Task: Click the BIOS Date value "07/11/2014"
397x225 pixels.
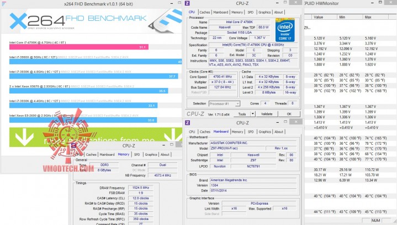Action: [x=253, y=191]
